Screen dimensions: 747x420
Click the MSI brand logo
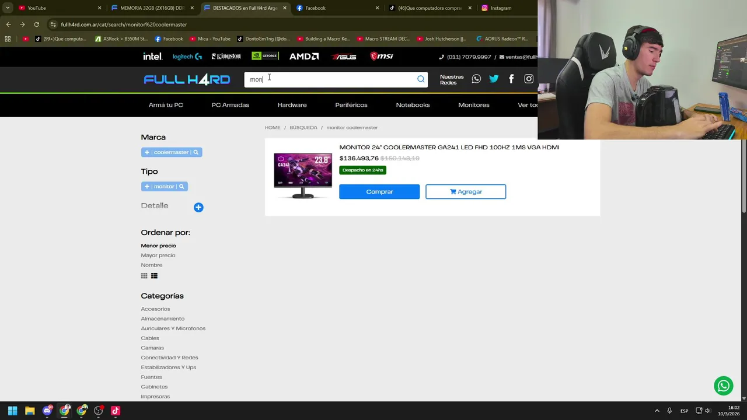[x=382, y=56]
